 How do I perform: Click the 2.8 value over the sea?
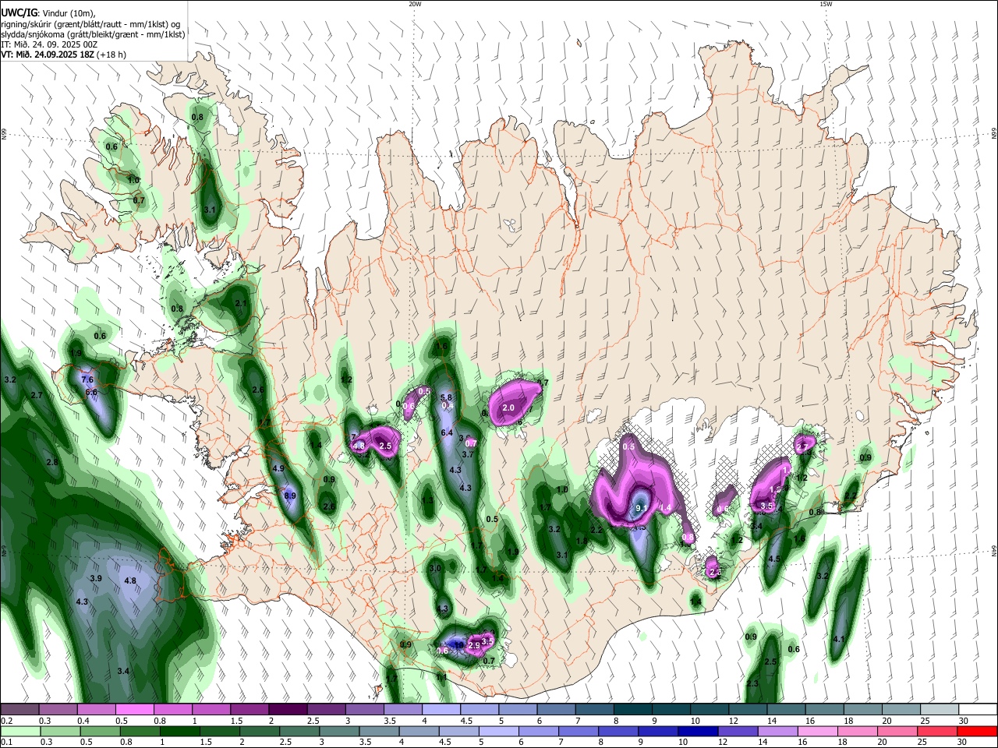pos(52,462)
